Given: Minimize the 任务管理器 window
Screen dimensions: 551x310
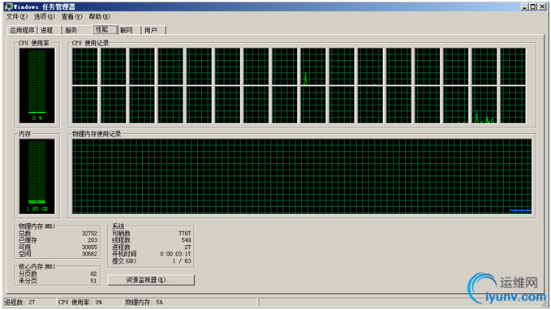Looking at the screenshot, I should pos(525,6).
